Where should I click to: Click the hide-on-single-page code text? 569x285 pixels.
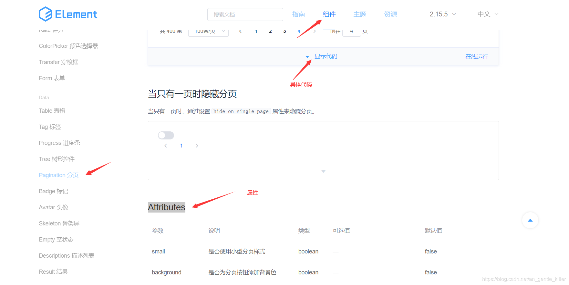(241, 111)
